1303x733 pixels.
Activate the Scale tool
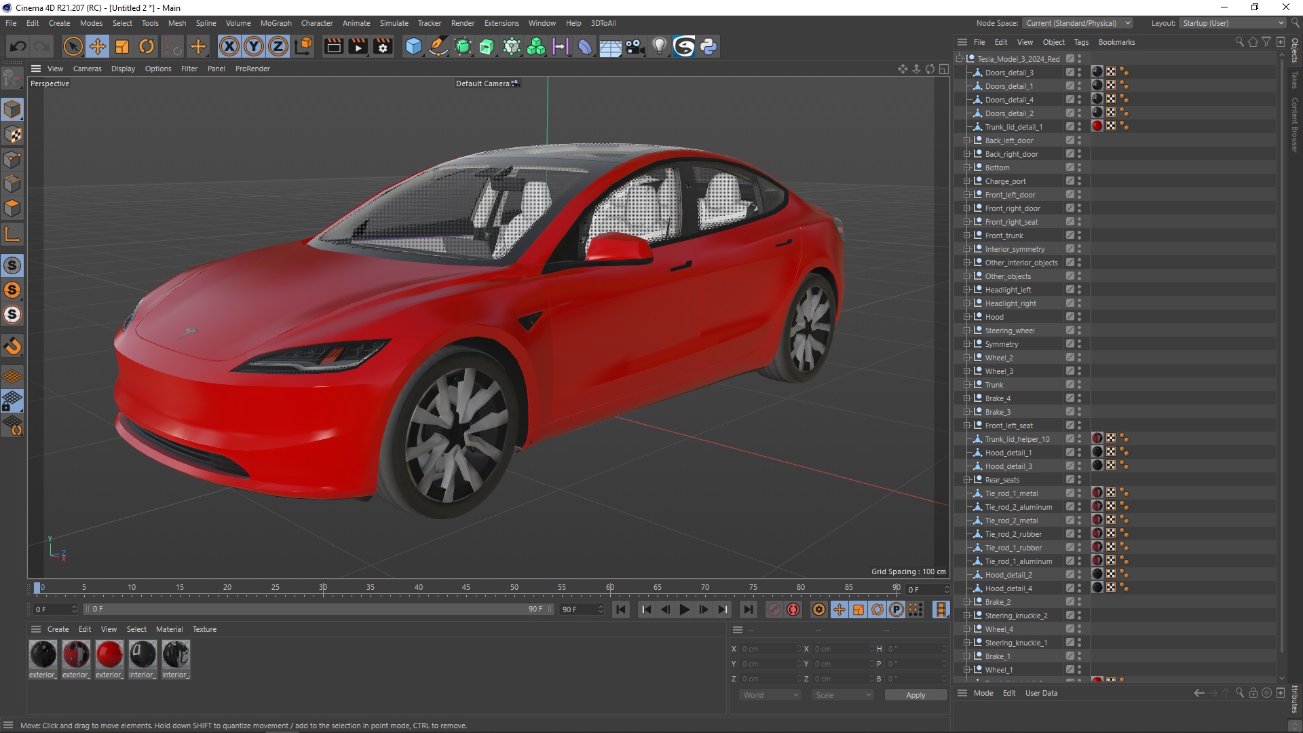pos(122,46)
